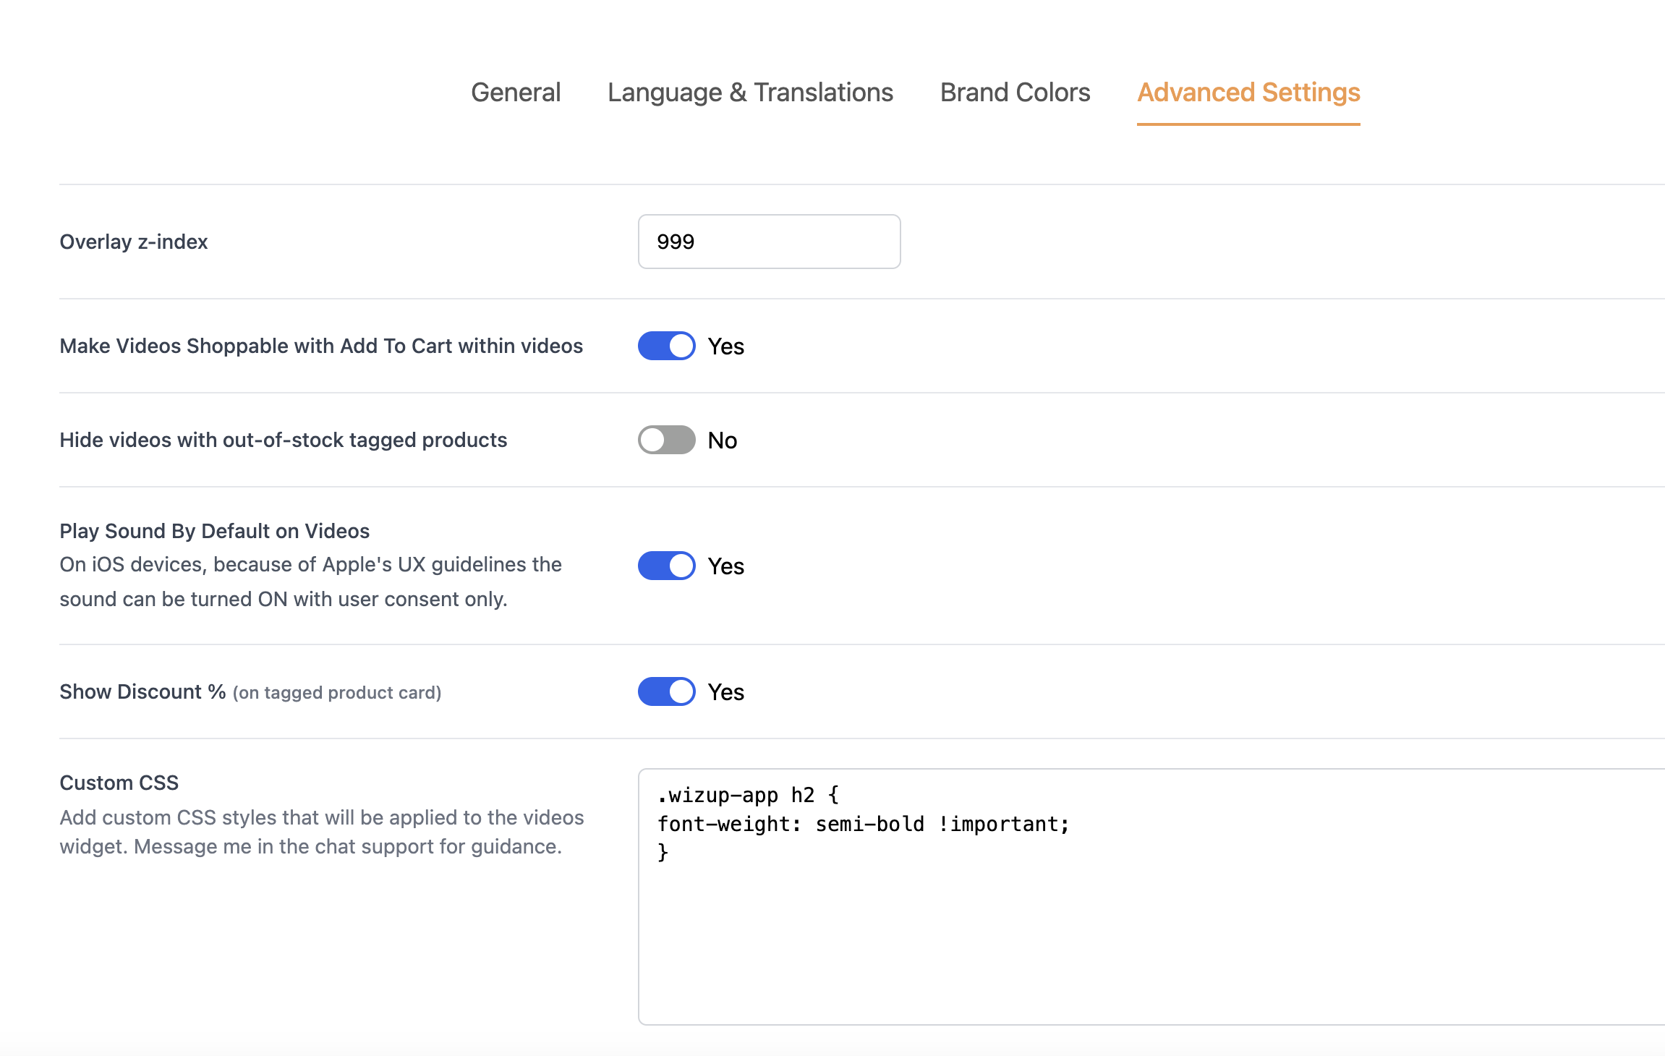Turn off Play Sound By Default on Videos
This screenshot has width=1665, height=1056.
click(x=666, y=566)
